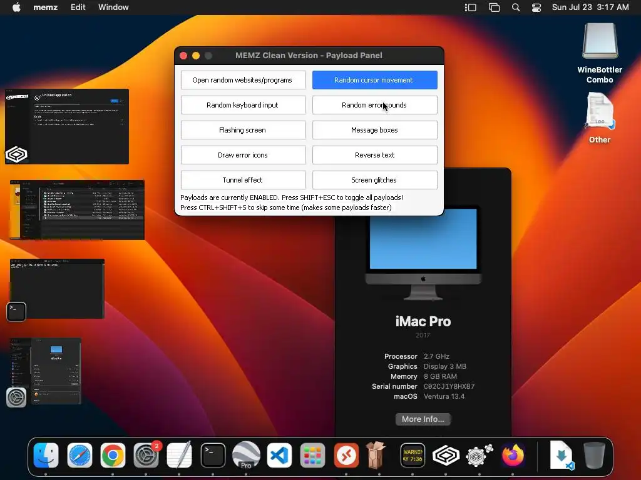This screenshot has height=480, width=641.
Task: Click the Stage Manager icon in menu bar
Action: pos(471,7)
